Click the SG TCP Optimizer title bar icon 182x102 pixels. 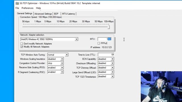pos(17,3)
